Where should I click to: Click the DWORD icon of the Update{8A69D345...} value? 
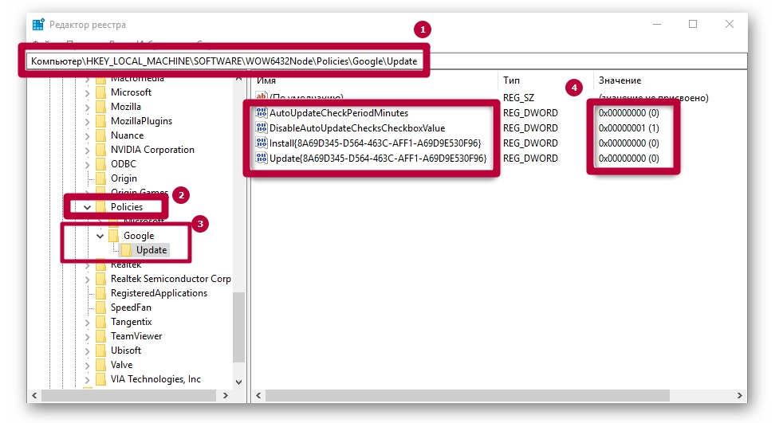pyautogui.click(x=262, y=159)
